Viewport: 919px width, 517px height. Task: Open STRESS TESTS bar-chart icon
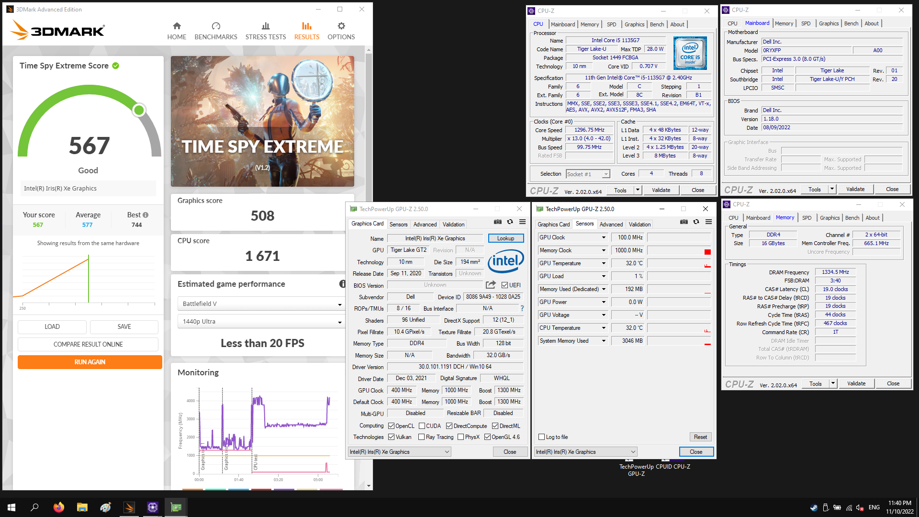[x=266, y=26]
